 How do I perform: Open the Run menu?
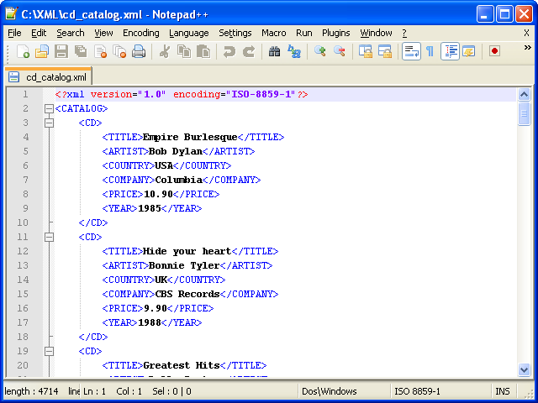(304, 33)
